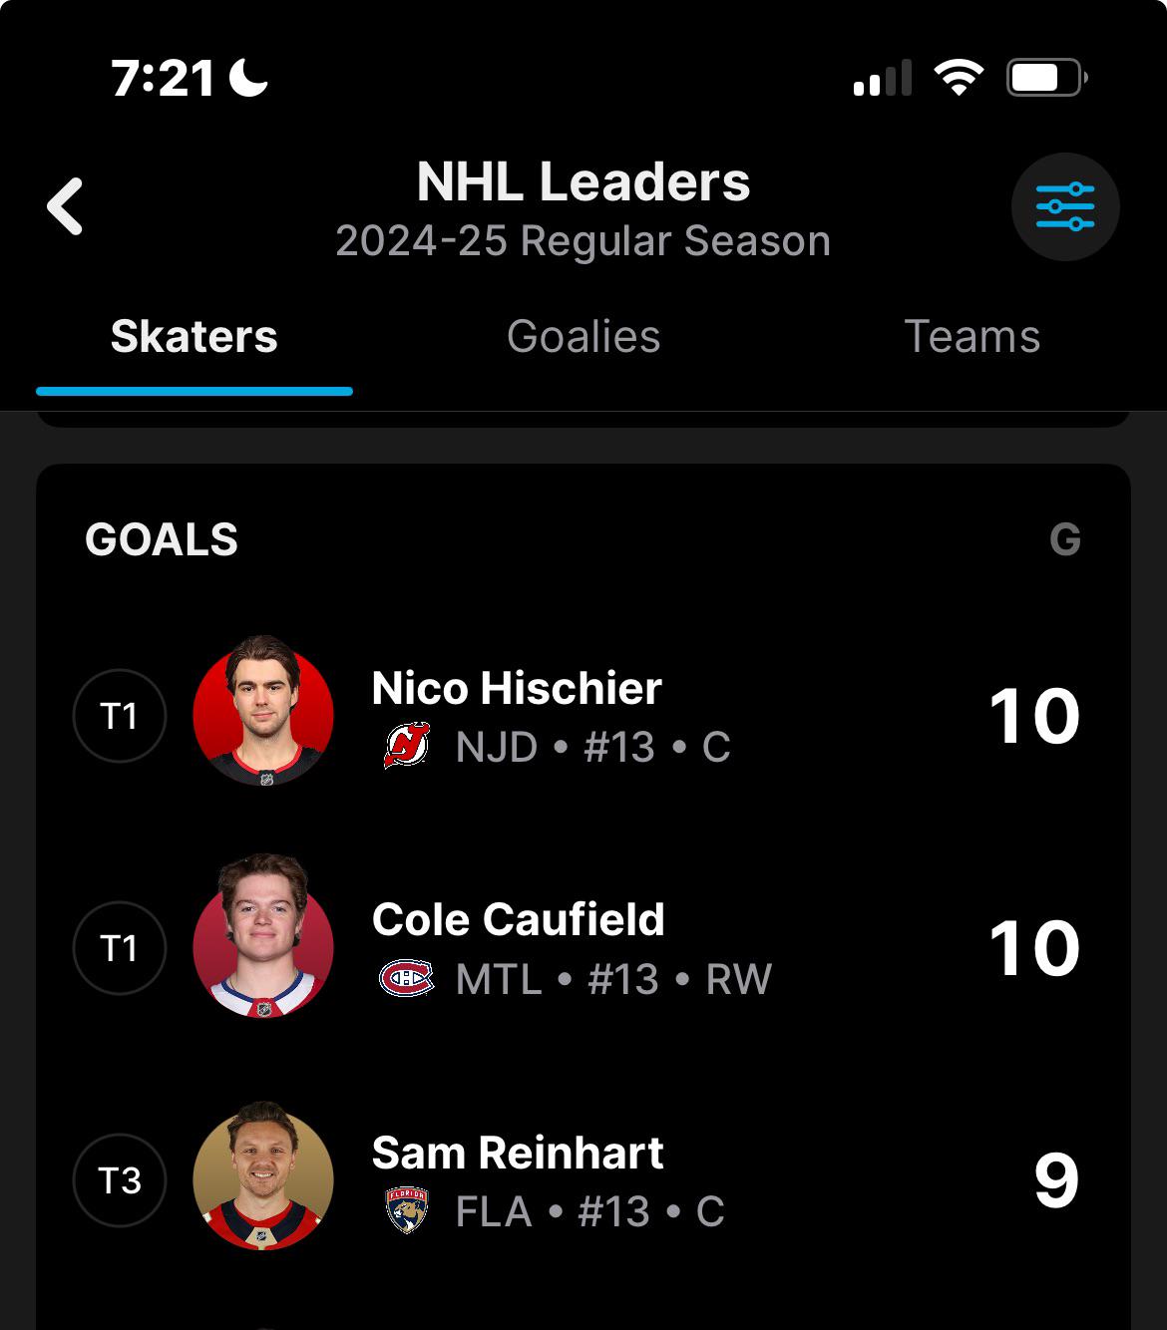Tap the Wi-Fi status icon
This screenshot has height=1330, width=1167.
pyautogui.click(x=959, y=77)
